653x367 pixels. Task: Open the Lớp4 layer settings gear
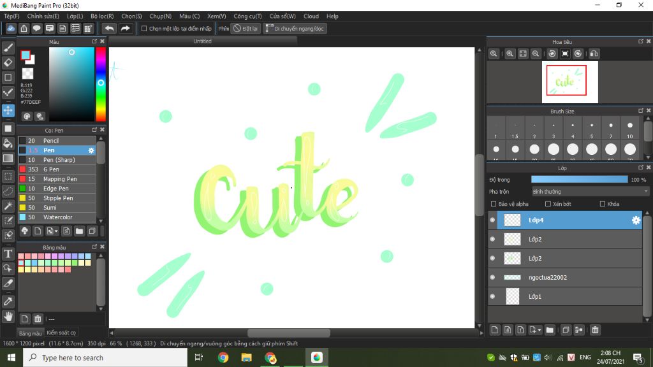coord(636,220)
